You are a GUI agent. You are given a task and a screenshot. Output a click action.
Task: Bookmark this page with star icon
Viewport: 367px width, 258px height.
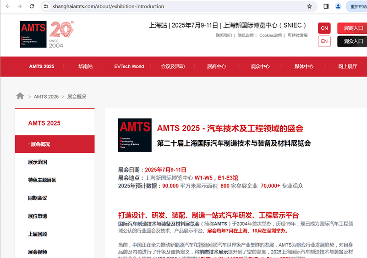[309, 6]
